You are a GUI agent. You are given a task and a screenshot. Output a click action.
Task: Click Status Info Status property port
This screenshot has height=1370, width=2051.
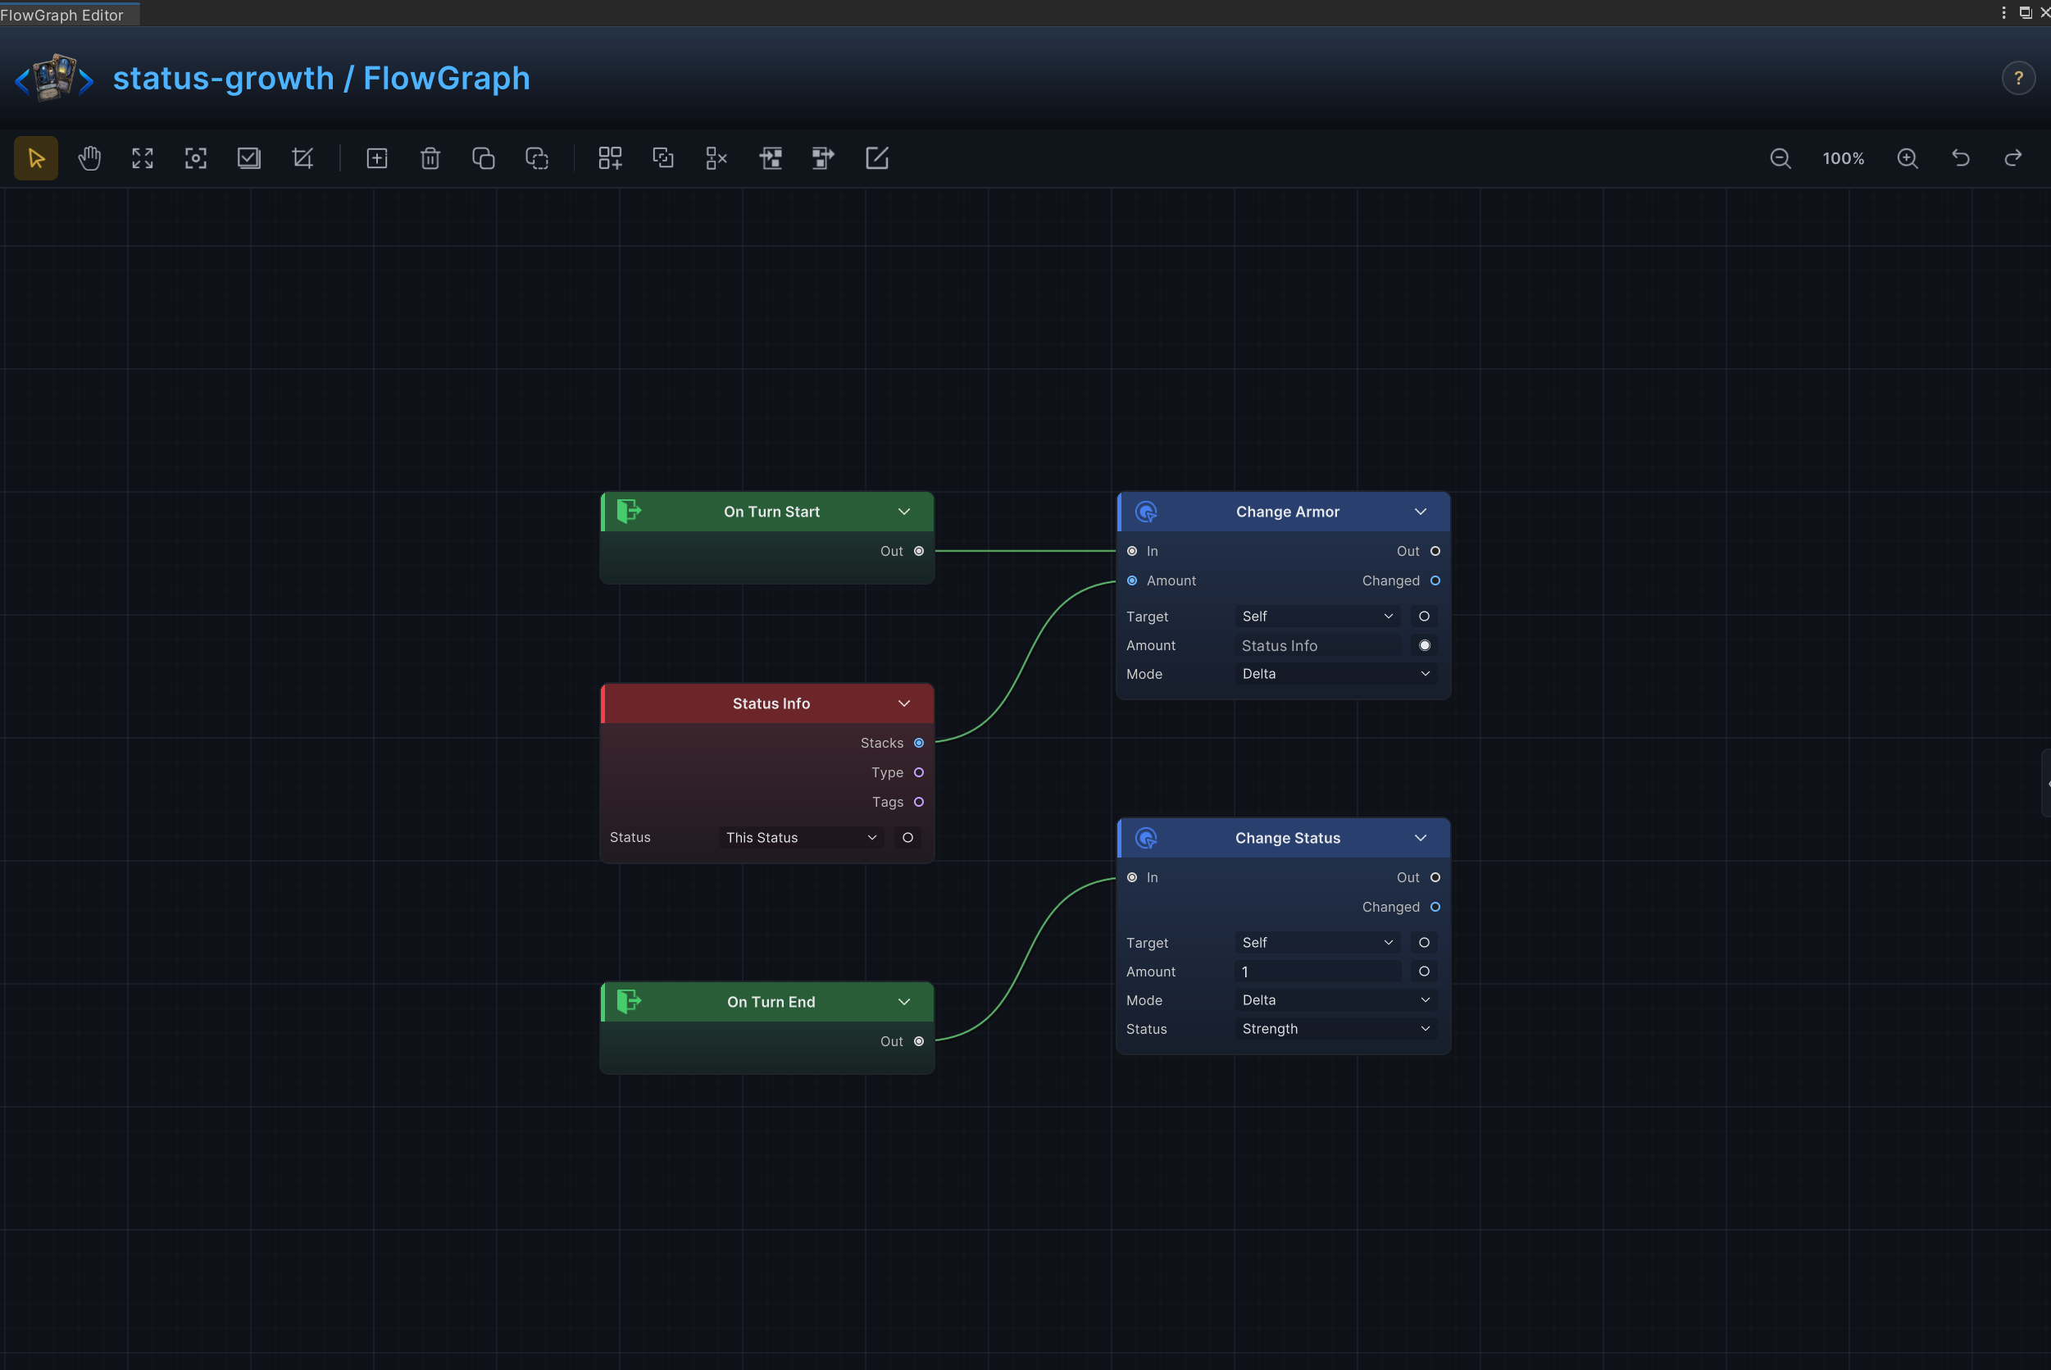(x=907, y=838)
